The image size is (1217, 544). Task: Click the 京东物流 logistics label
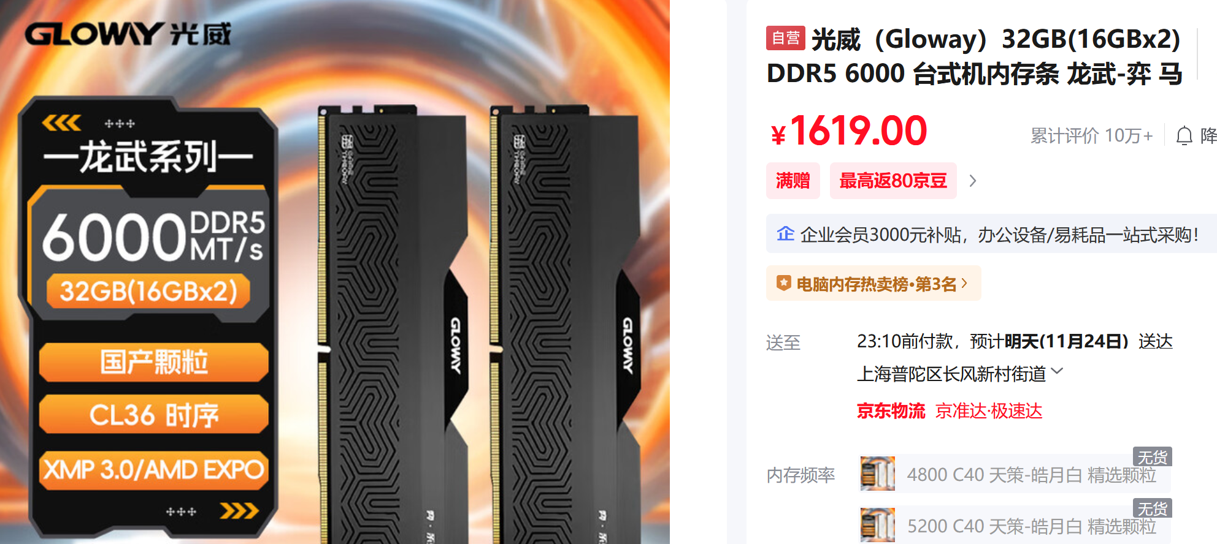[891, 410]
